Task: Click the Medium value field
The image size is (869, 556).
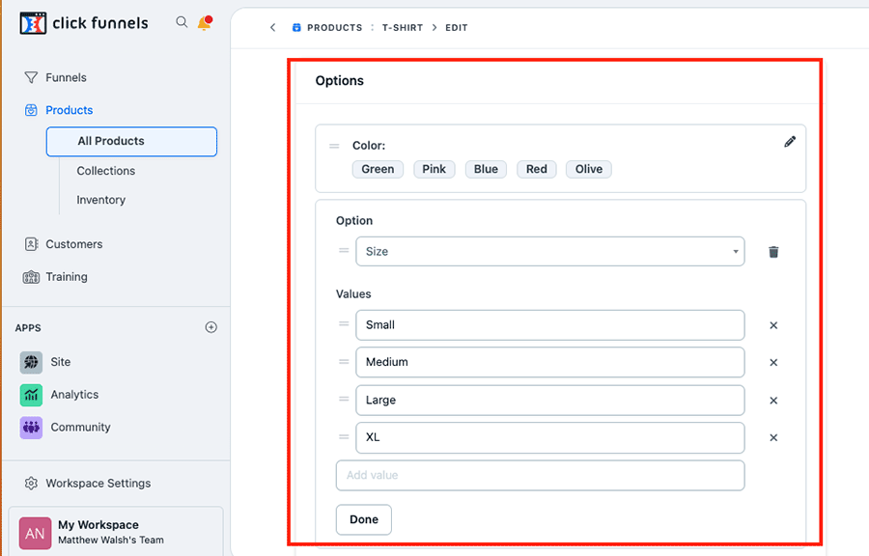Action: (x=549, y=362)
